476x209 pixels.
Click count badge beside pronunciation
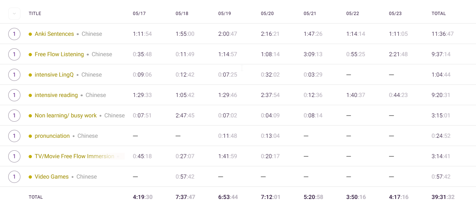[14, 136]
